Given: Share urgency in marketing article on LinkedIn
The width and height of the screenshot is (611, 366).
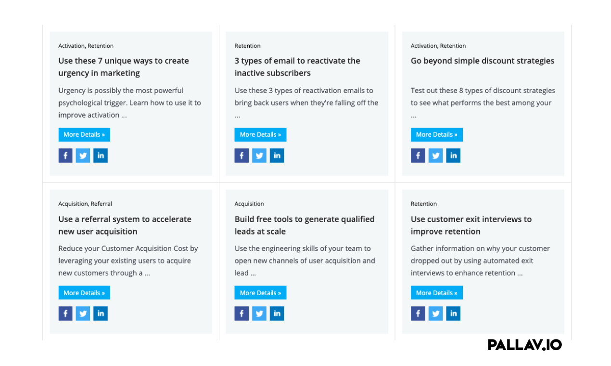Looking at the screenshot, I should coord(101,156).
